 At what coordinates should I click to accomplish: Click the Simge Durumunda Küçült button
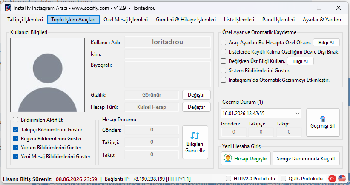coord(306,159)
